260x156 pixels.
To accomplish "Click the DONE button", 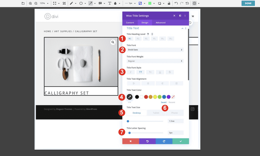I will point(248,4).
